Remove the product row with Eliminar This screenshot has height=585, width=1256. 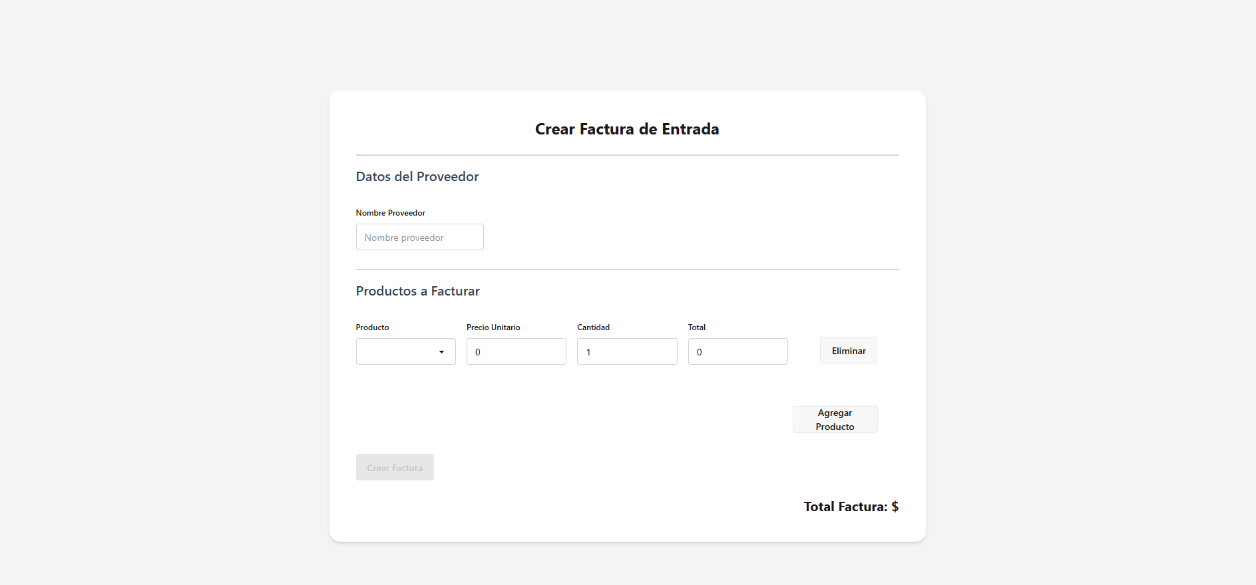848,351
